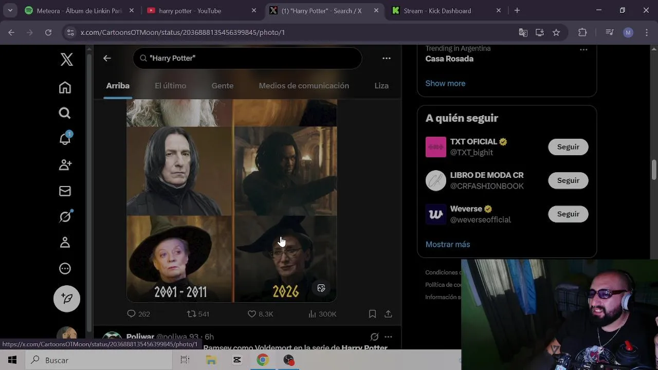Open More options circle in sidebar

click(x=65, y=268)
